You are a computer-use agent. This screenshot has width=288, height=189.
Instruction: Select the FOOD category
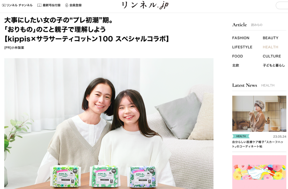pos(237,56)
